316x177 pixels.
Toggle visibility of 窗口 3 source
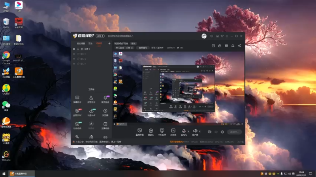pos(74,54)
